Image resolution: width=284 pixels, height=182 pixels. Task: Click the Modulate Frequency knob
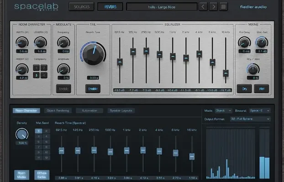coord(63,43)
